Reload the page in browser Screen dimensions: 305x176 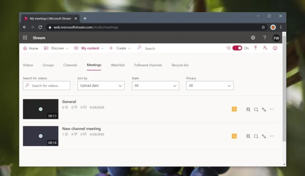[40, 27]
